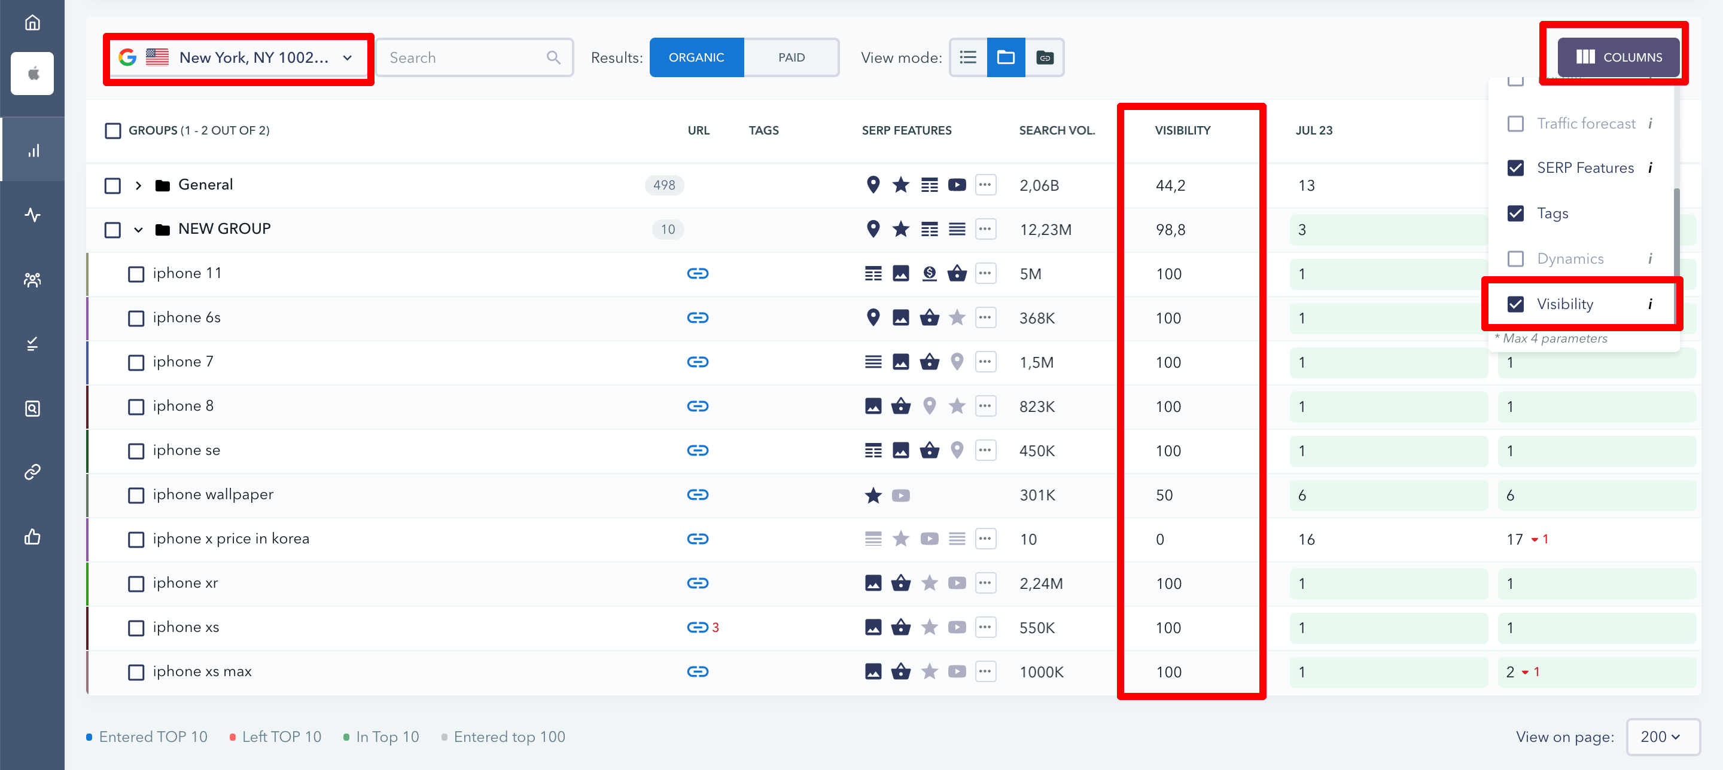Open the page search sidebar icon
The image size is (1723, 770).
(x=32, y=408)
